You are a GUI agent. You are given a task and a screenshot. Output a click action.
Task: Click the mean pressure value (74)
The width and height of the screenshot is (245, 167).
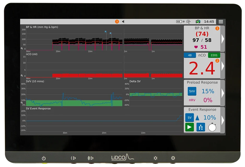tap(202, 34)
